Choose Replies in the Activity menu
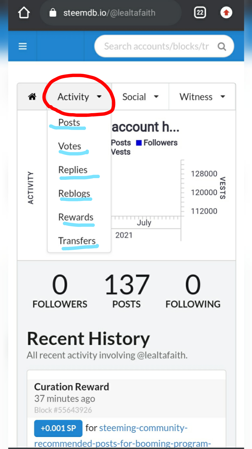This screenshot has width=252, height=449. click(x=73, y=170)
